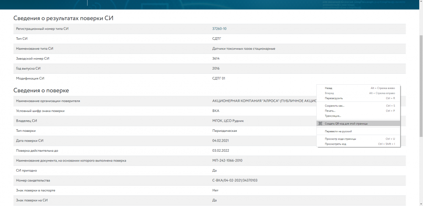Click the greyed-out "Вперед" menu entry
The height and width of the screenshot is (206, 423).
[330, 93]
